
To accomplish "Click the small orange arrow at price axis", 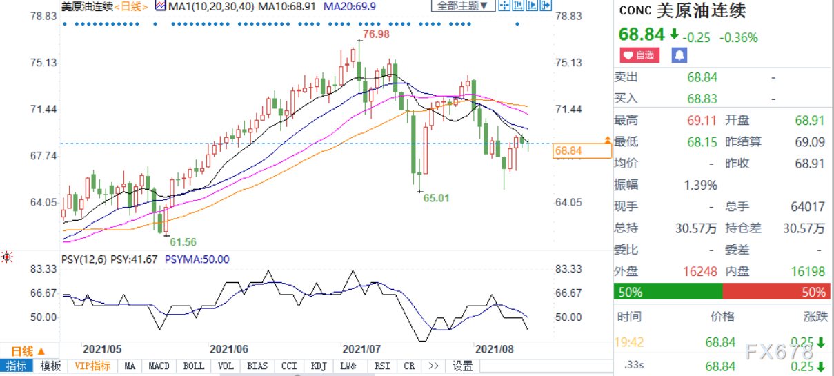I will 607,141.
